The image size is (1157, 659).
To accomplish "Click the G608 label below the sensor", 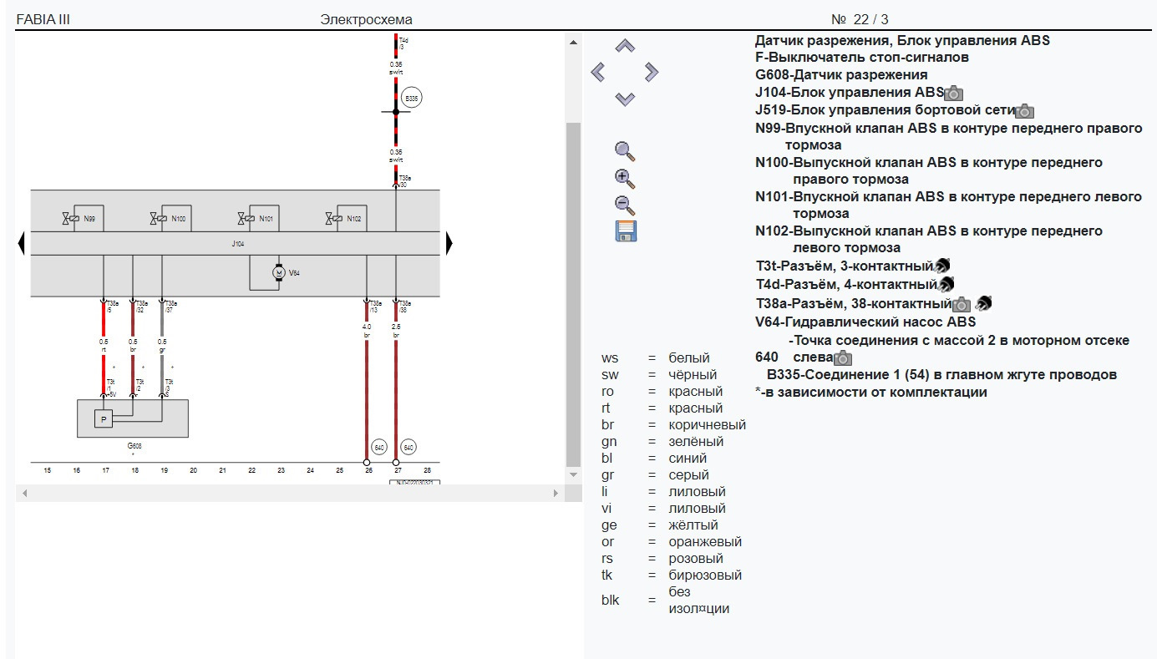I will tap(133, 446).
